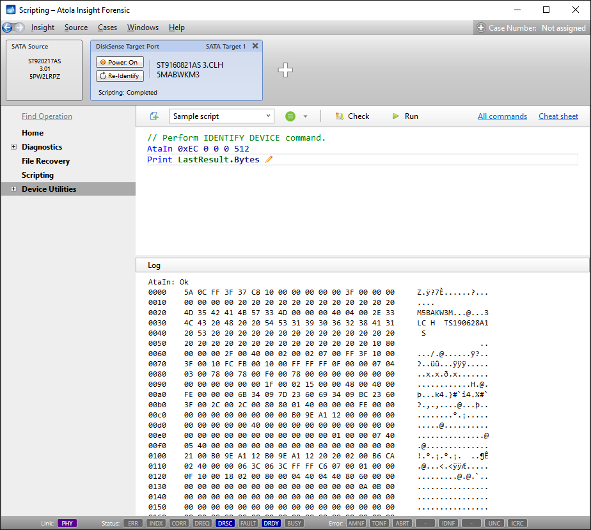
Task: Click the INDX status indicator
Action: coord(156,523)
